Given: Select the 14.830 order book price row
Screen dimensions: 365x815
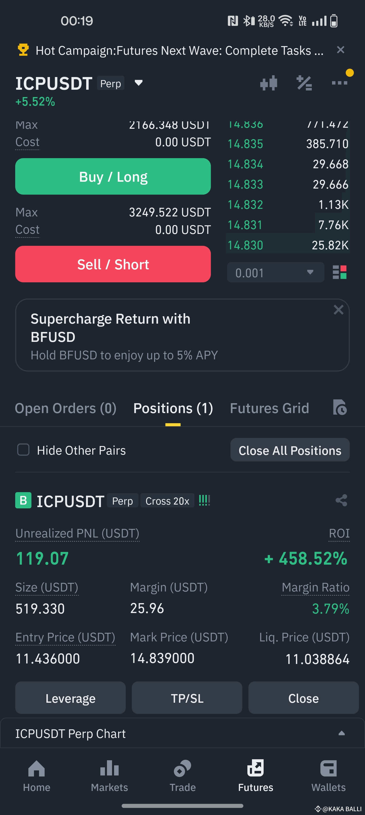Looking at the screenshot, I should (287, 245).
